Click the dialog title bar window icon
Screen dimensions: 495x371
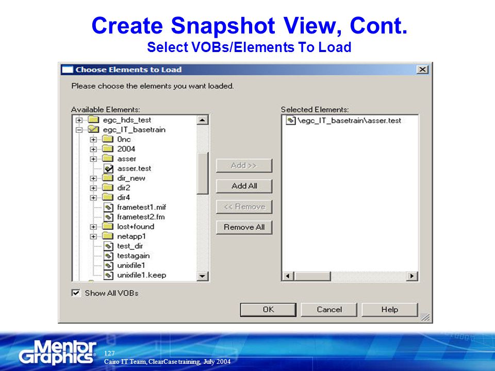point(67,70)
